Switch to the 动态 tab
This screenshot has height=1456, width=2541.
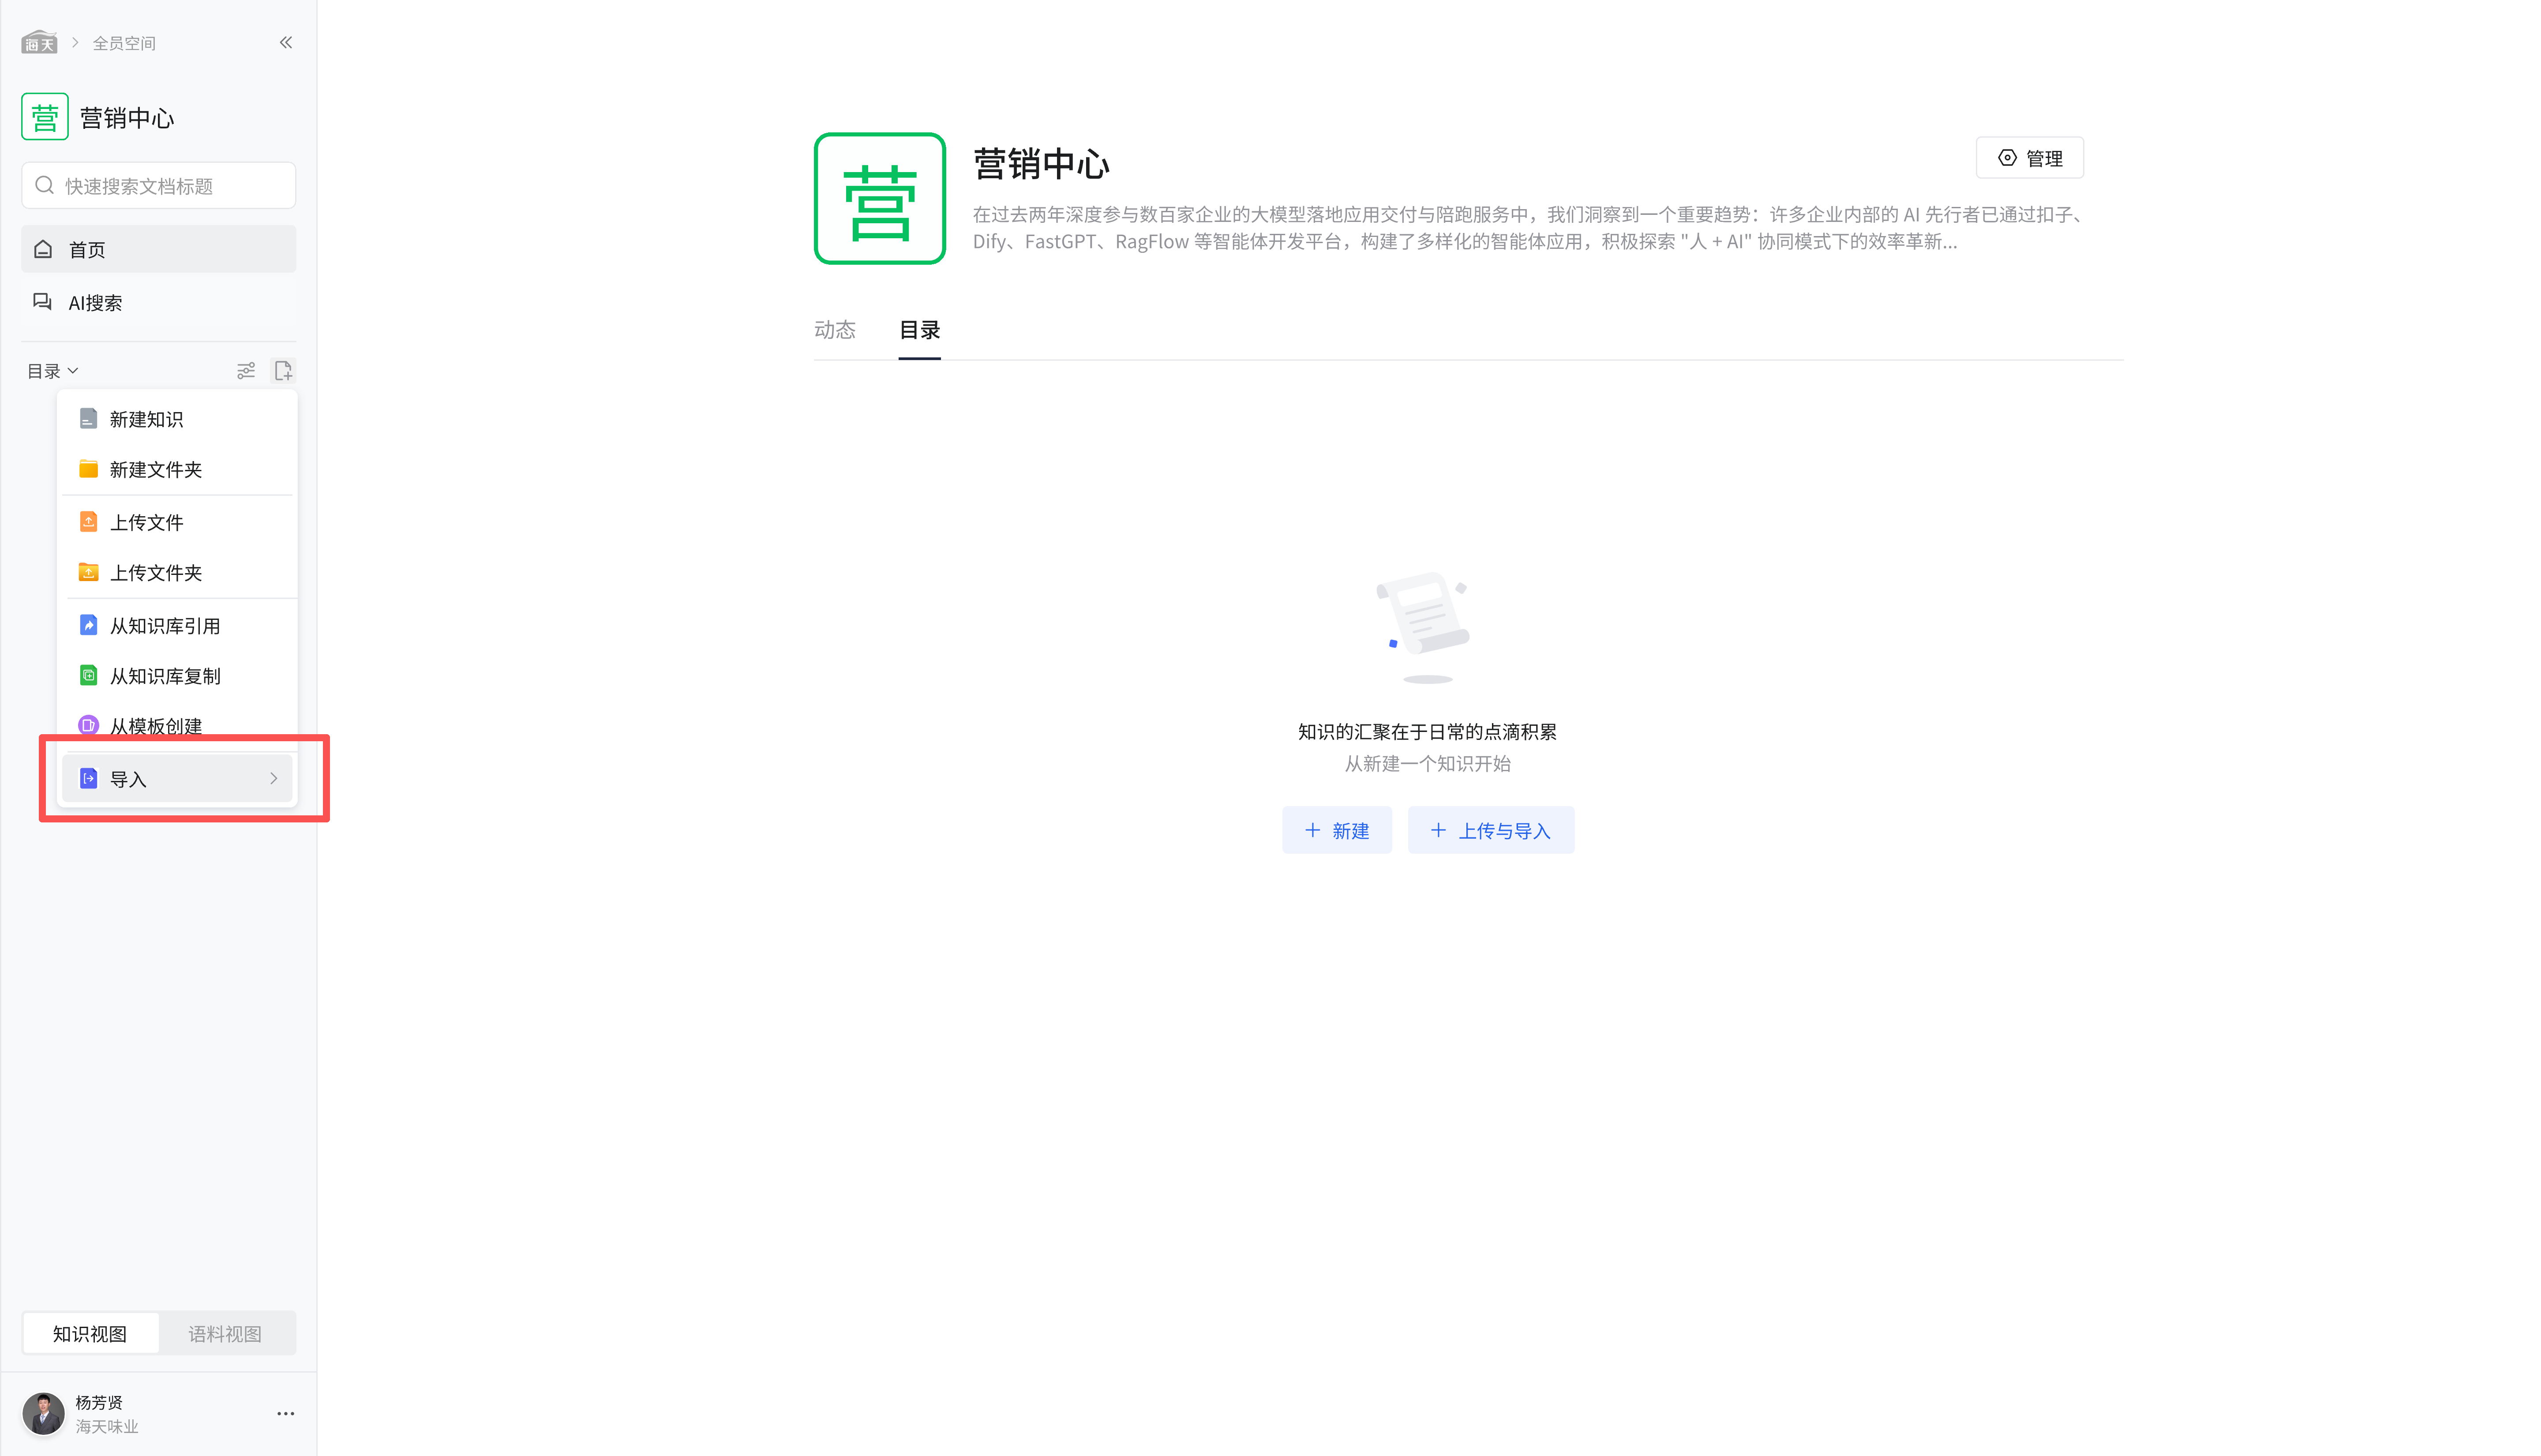pyautogui.click(x=835, y=330)
